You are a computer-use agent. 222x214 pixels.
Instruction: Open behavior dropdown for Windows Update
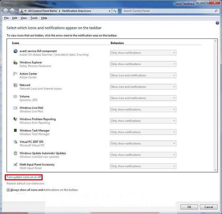[x=143, y=155]
